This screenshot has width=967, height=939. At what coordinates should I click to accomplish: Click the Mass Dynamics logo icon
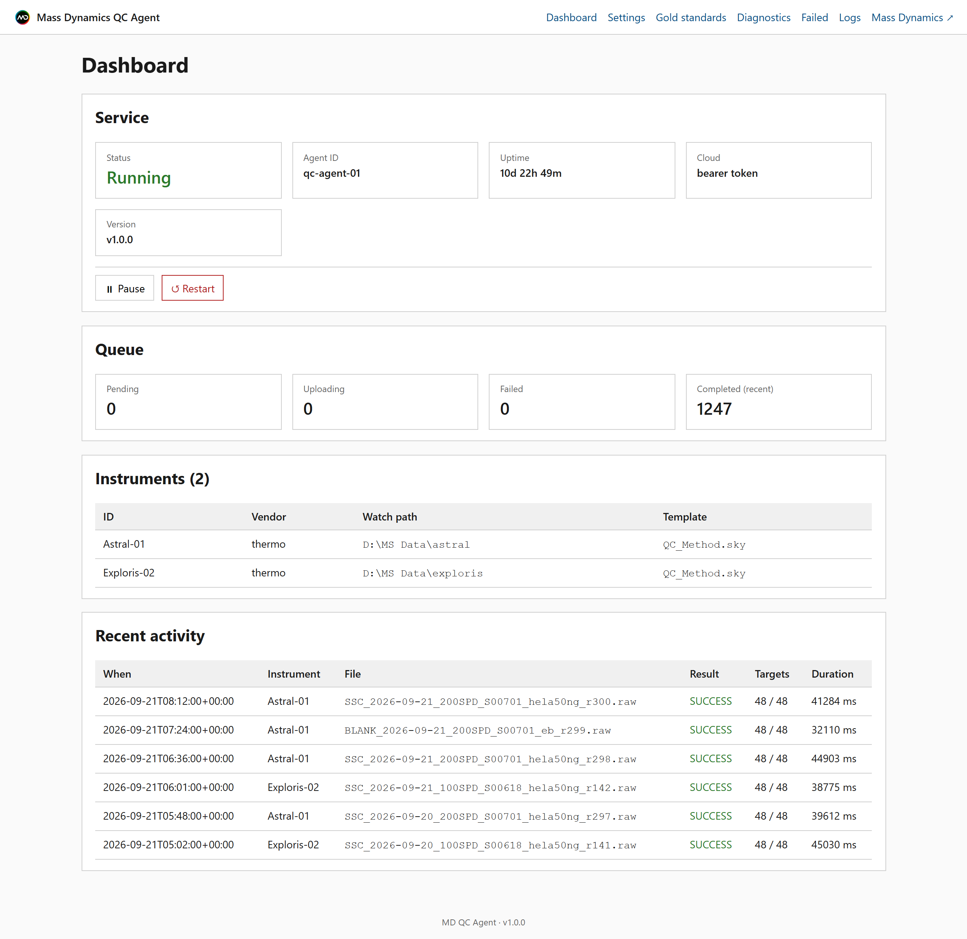tap(22, 17)
